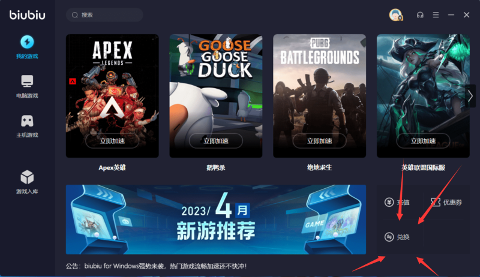The height and width of the screenshot is (277, 480).
Task: Open the 主机游戏 gamepad icon
Action: 27,121
